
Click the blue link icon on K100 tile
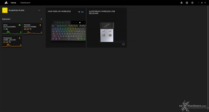[82, 12]
